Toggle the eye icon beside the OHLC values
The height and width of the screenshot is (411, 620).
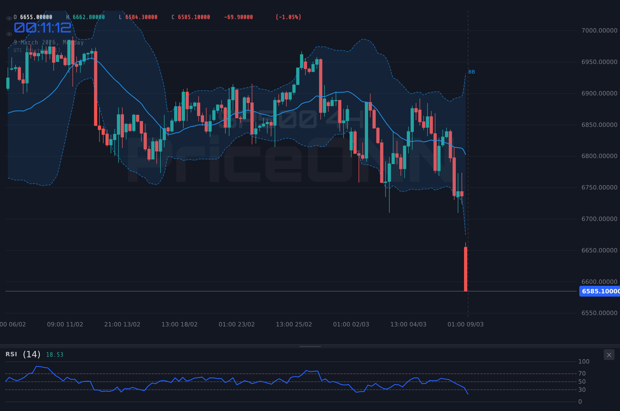(x=9, y=18)
